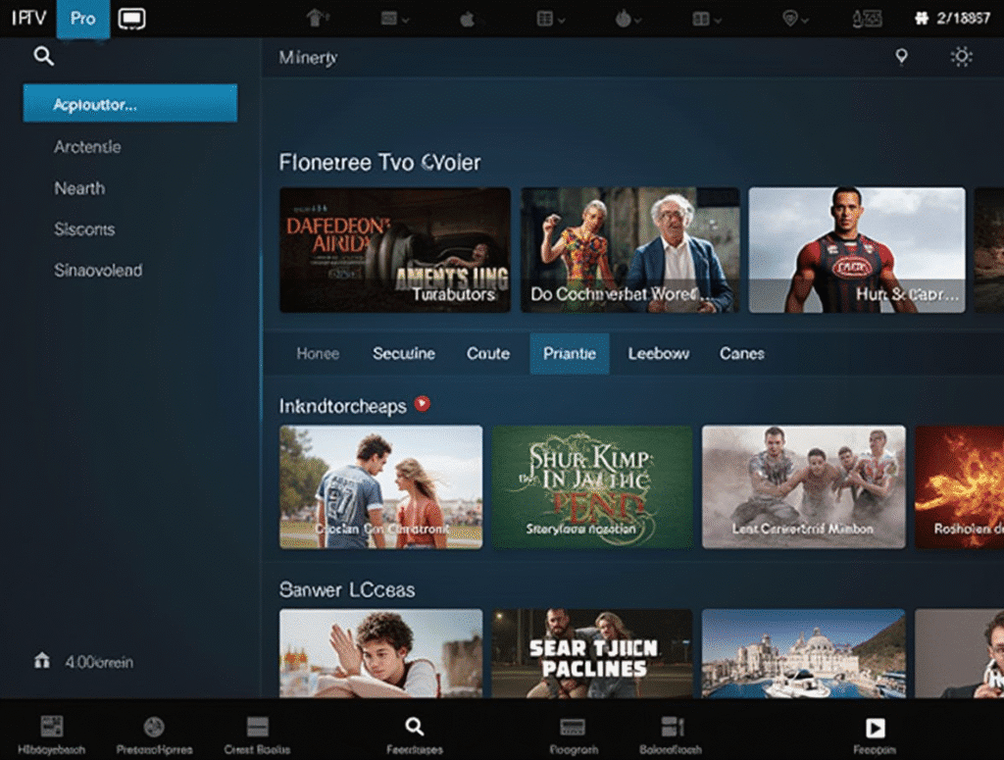
Task: Open the grid dropdown in the top bar
Action: pyautogui.click(x=547, y=17)
